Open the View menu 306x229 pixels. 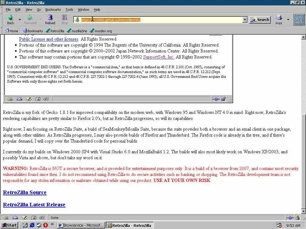(x=29, y=10)
